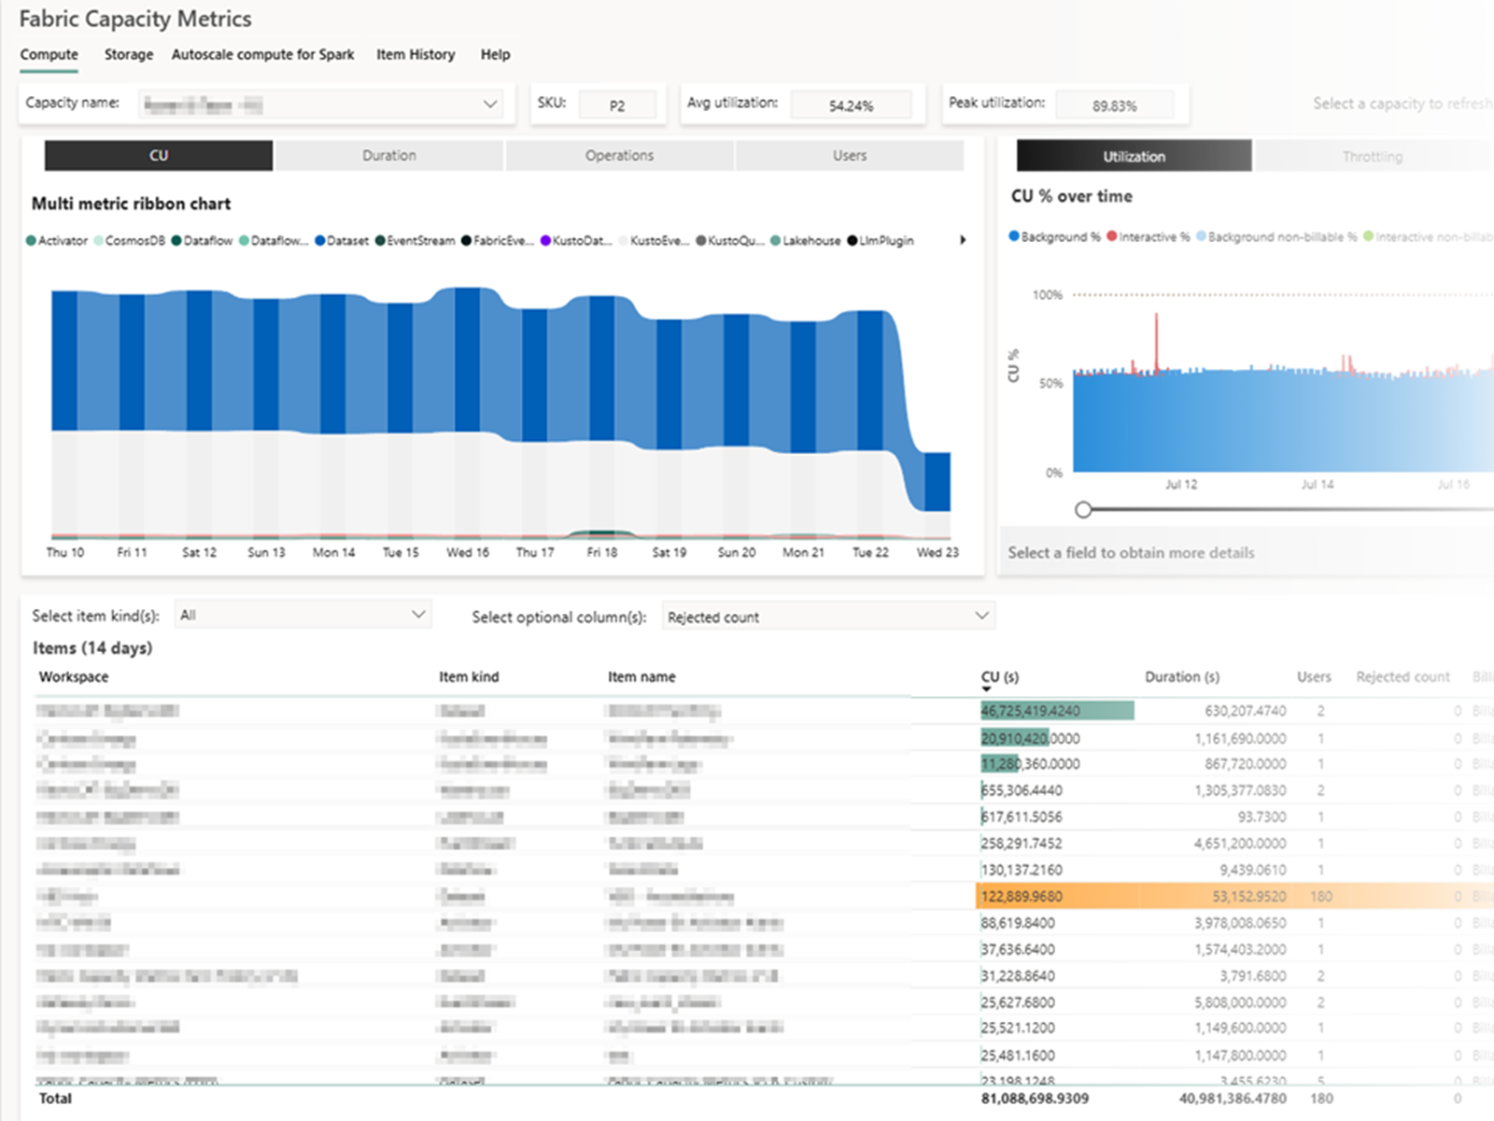Click the Workspace column header
Screen dimensions: 1494x1121
coord(73,676)
